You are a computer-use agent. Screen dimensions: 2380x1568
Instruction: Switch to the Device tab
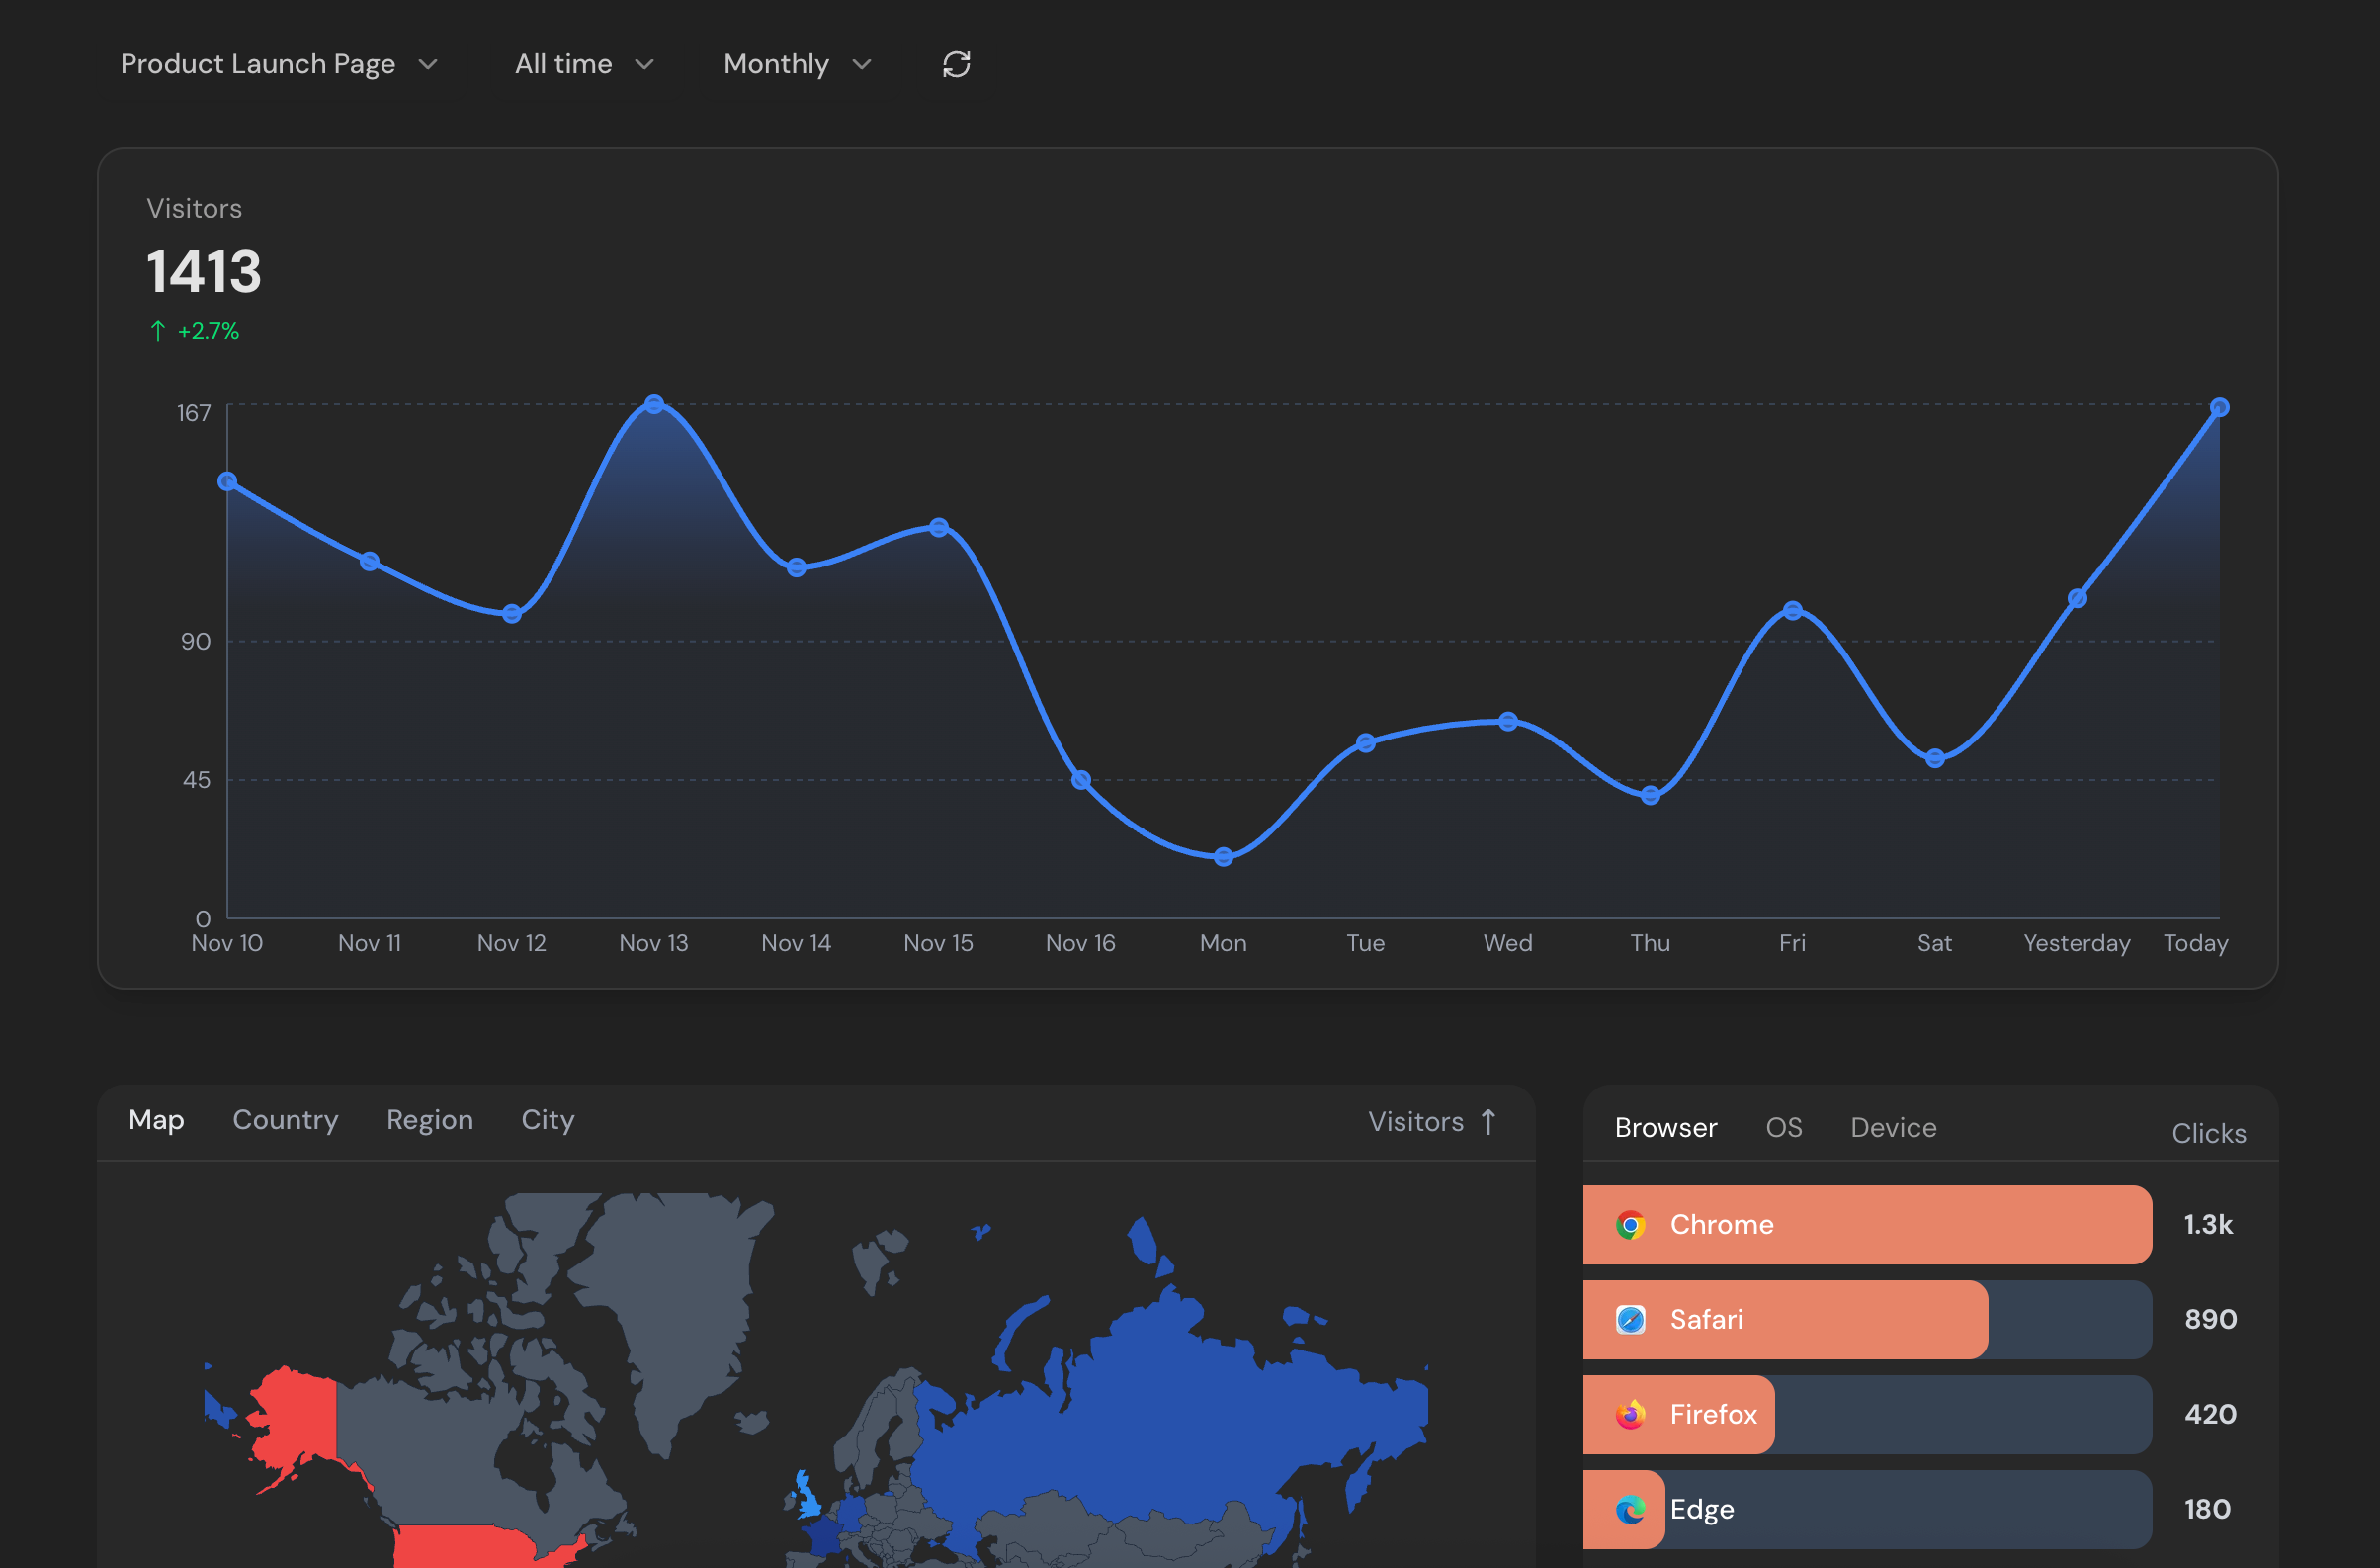[1893, 1127]
